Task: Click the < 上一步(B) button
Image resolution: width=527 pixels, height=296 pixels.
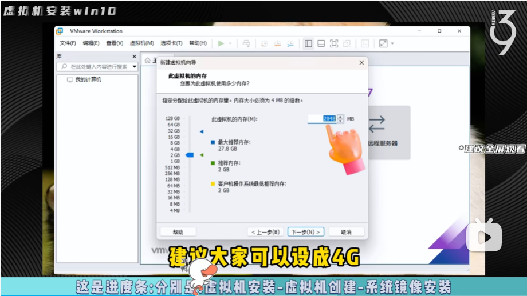Action: pos(266,232)
